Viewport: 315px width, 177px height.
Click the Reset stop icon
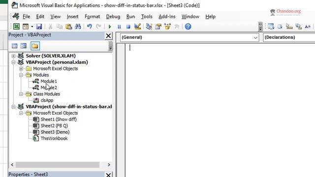128,27
